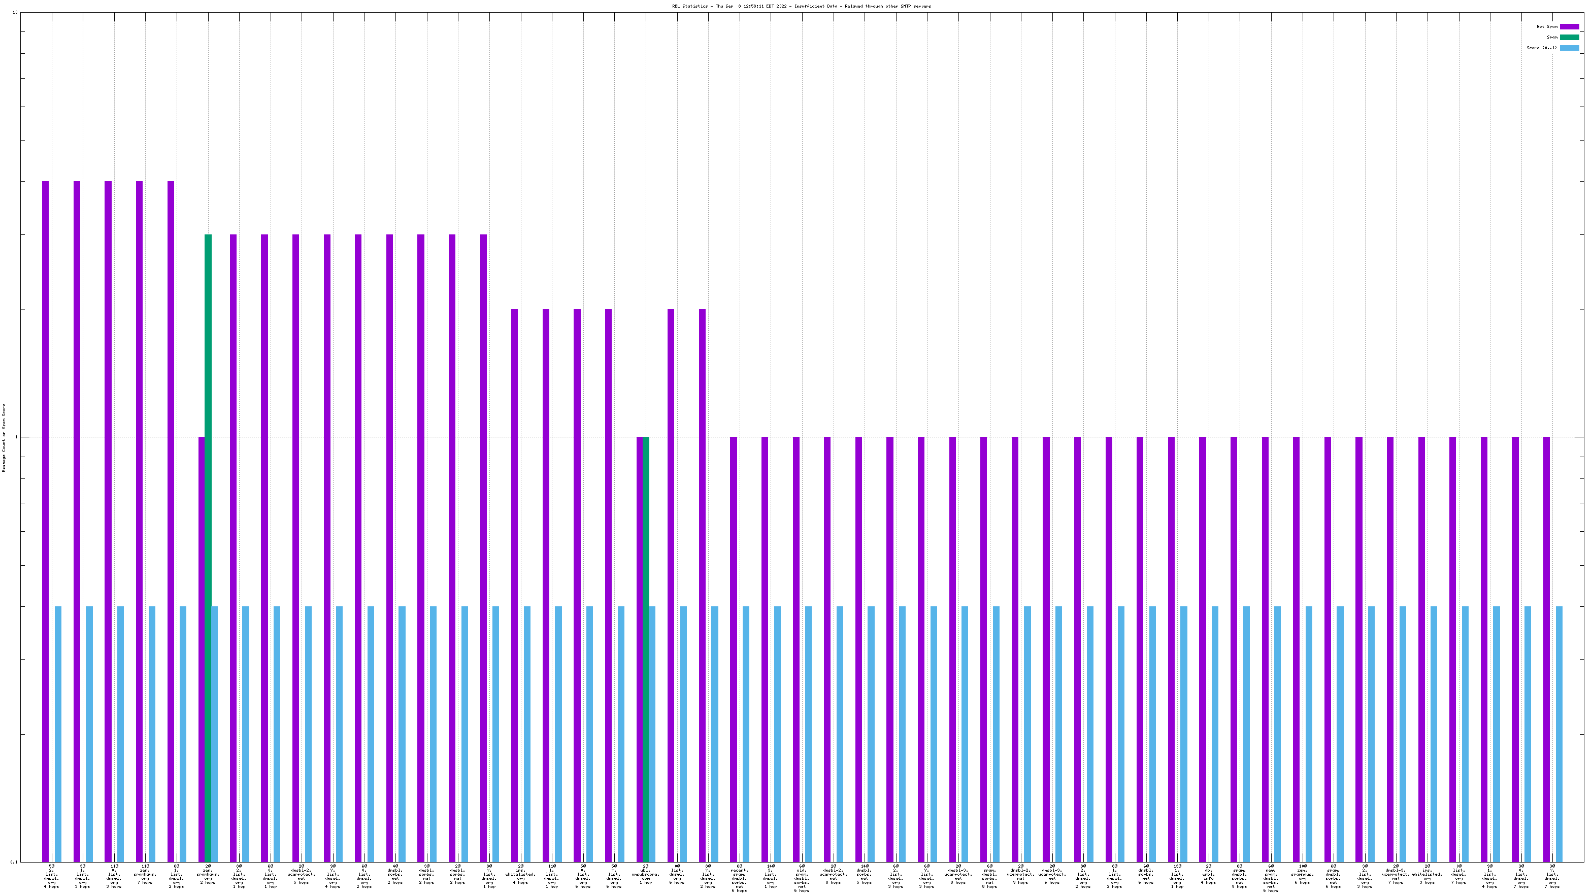
Task: Click the y-axis tick label 10
Action: 15,12
